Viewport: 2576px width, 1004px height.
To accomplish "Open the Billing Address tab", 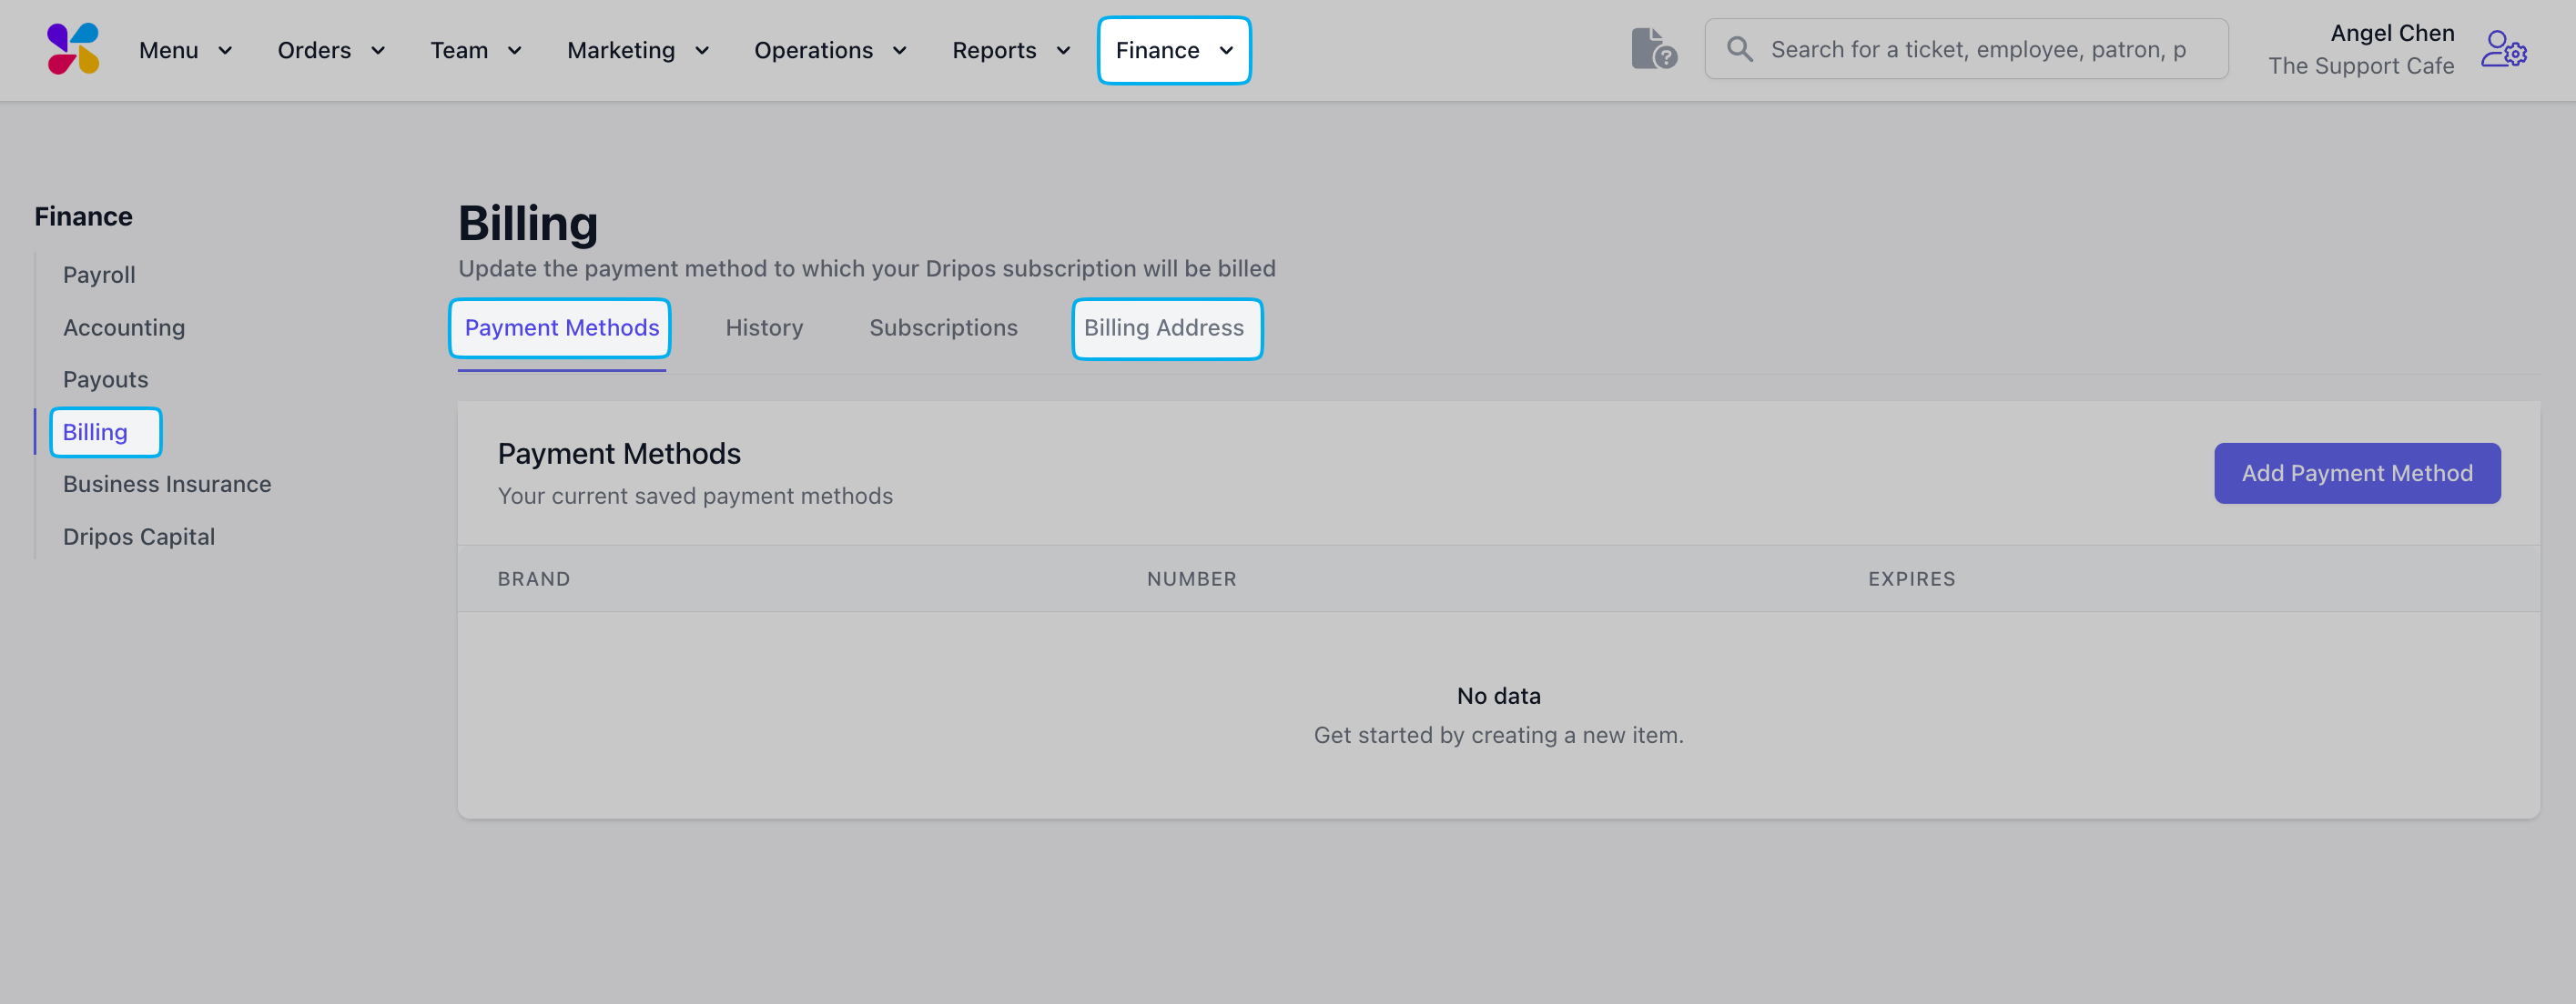I will (1164, 327).
